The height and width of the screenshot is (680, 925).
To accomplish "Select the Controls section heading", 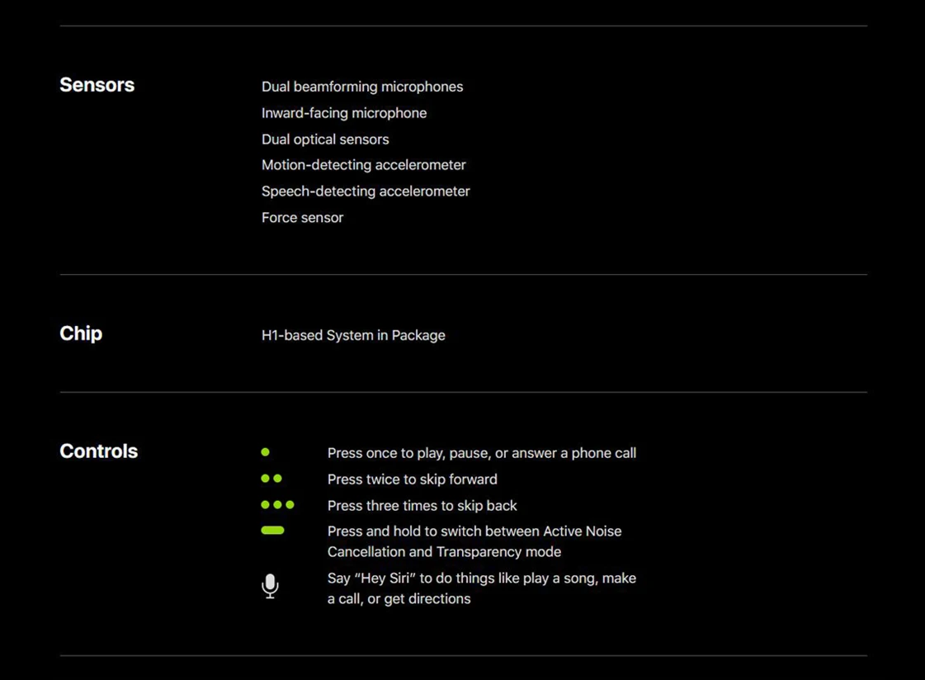I will (x=98, y=451).
